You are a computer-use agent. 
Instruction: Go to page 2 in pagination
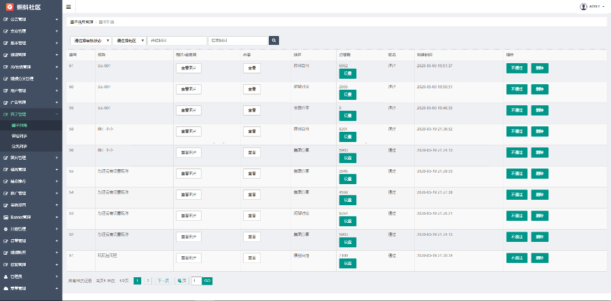tap(148, 280)
